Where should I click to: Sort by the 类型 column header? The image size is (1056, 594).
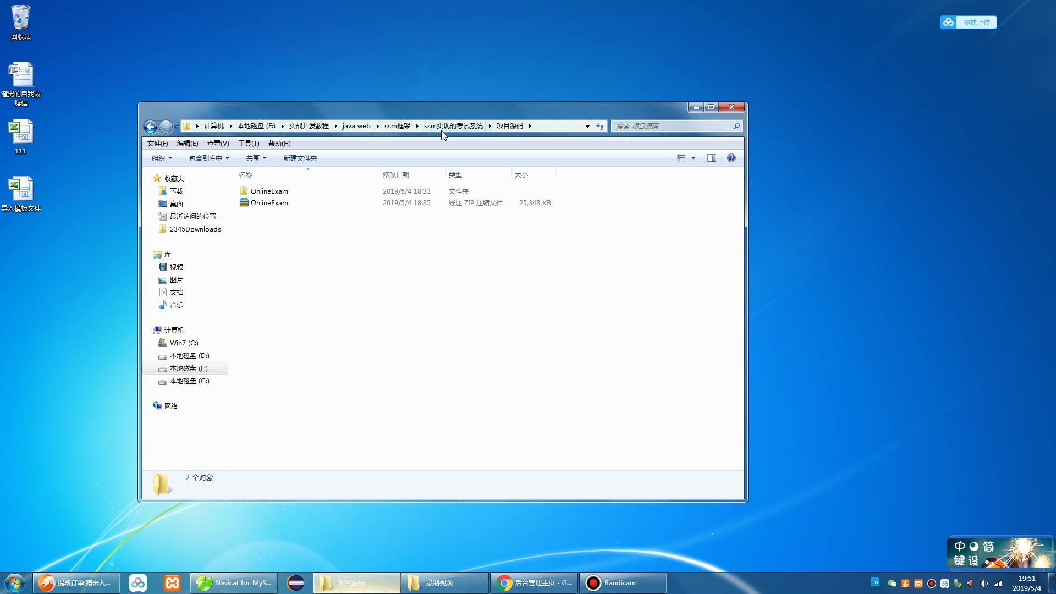pos(478,175)
